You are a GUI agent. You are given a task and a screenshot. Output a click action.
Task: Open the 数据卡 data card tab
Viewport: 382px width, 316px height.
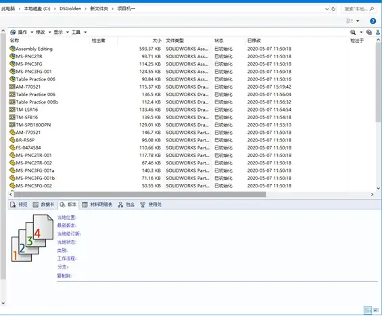(43, 204)
